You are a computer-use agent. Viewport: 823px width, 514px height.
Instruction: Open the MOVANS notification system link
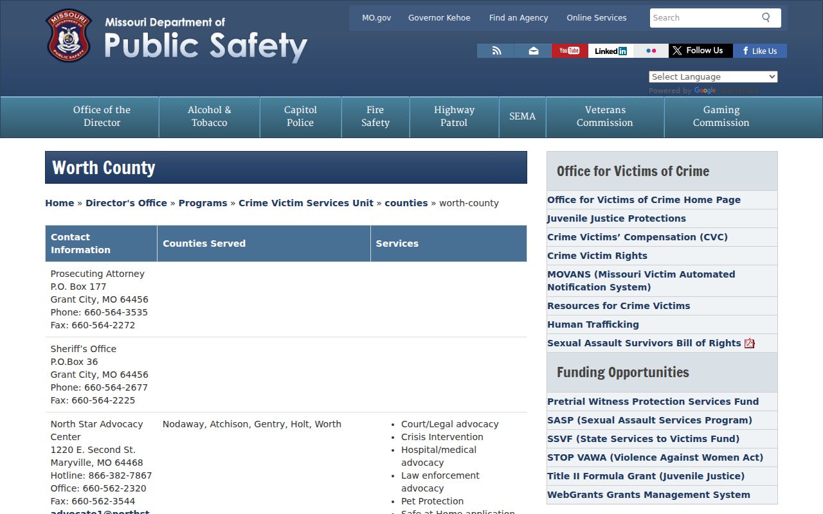pos(641,281)
